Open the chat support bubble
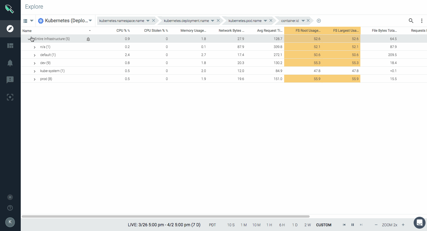The height and width of the screenshot is (231, 427). [419, 222]
